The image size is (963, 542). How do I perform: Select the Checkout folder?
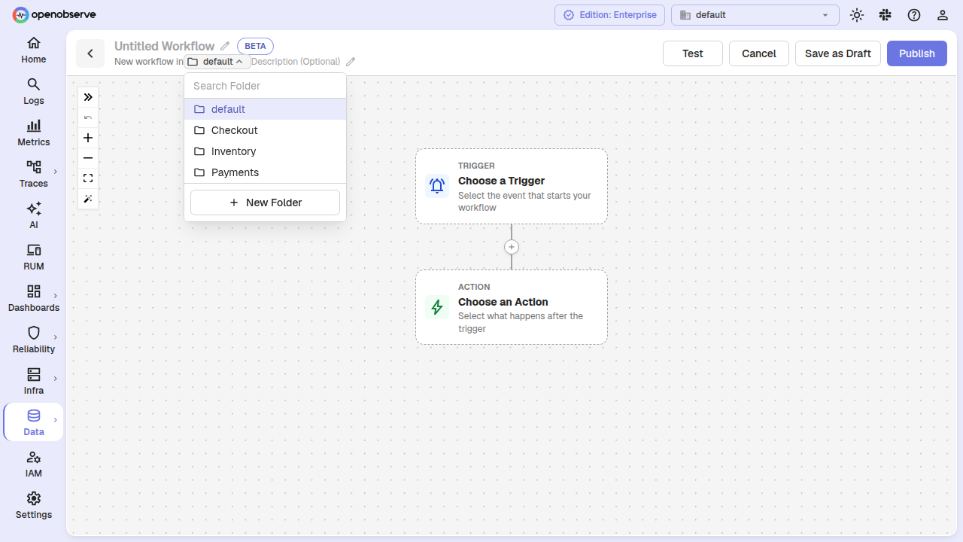265,130
